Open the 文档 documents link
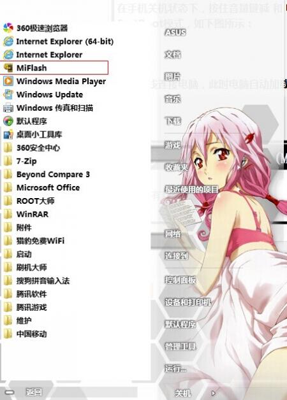The image size is (287, 400). (173, 55)
